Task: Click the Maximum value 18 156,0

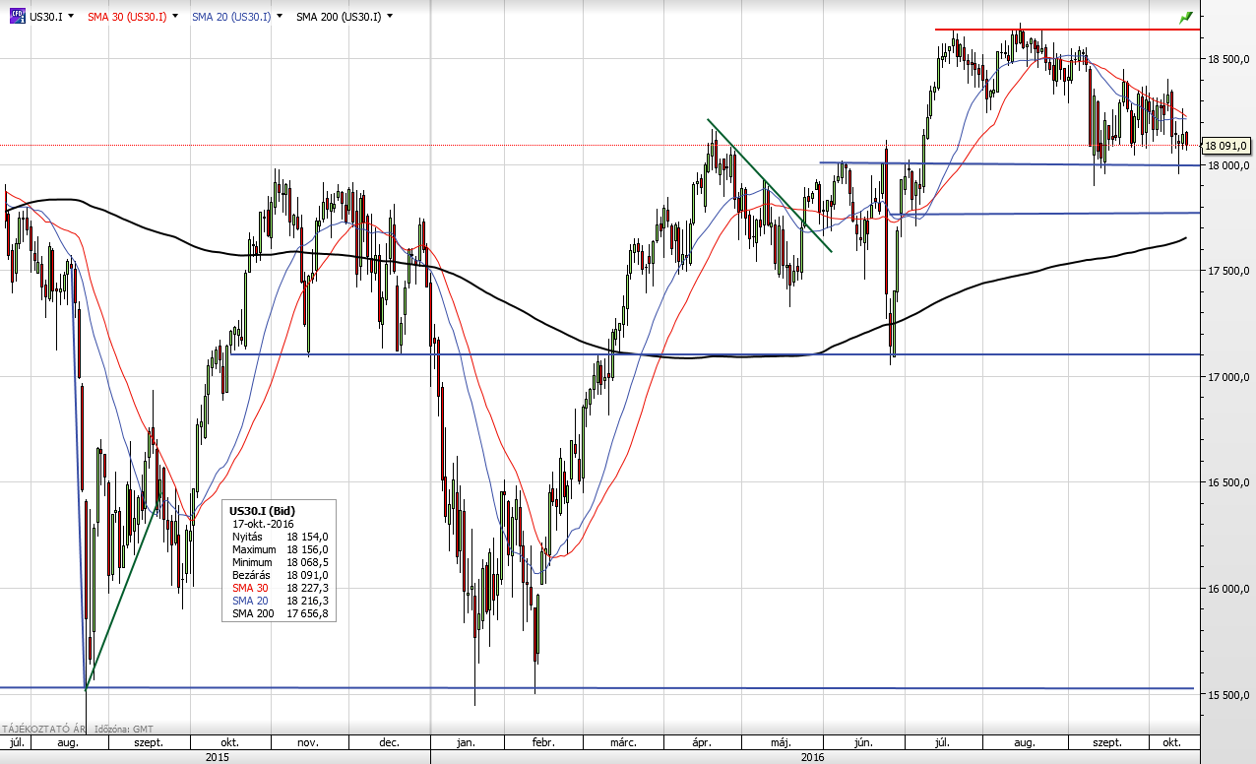Action: pyautogui.click(x=307, y=549)
